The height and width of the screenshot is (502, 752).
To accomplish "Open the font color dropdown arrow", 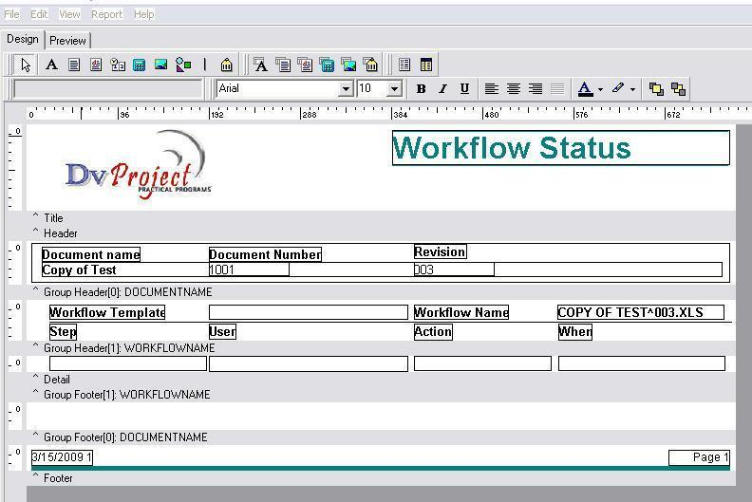I will (x=600, y=89).
